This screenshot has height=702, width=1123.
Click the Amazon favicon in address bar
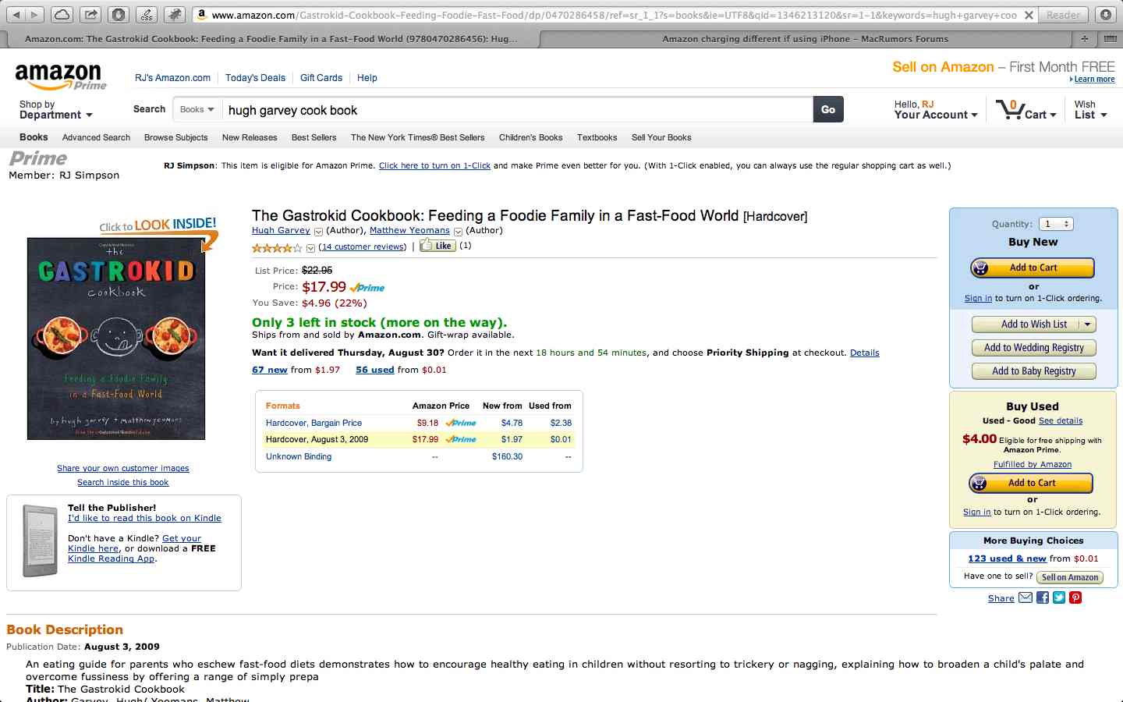(201, 15)
